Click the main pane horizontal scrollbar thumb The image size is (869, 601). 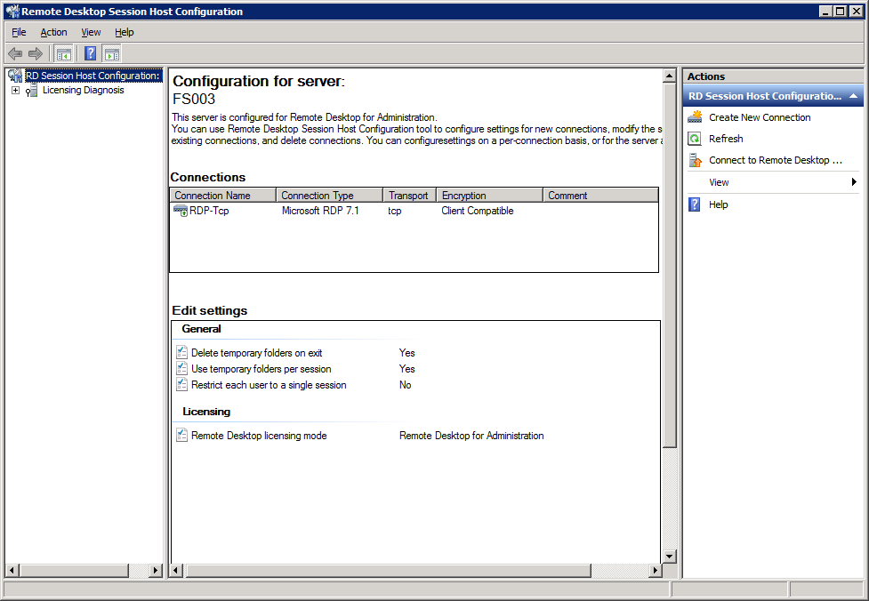[387, 570]
